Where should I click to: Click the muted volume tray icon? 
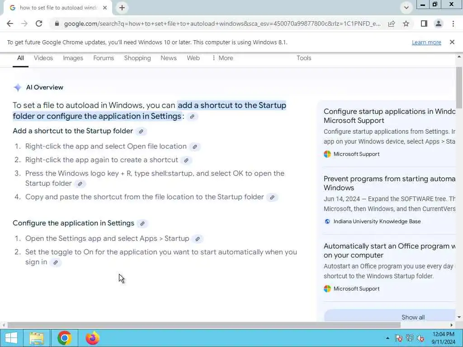[x=421, y=338]
